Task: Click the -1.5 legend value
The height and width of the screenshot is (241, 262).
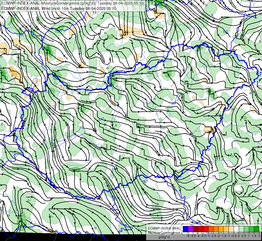Action: click(223, 236)
